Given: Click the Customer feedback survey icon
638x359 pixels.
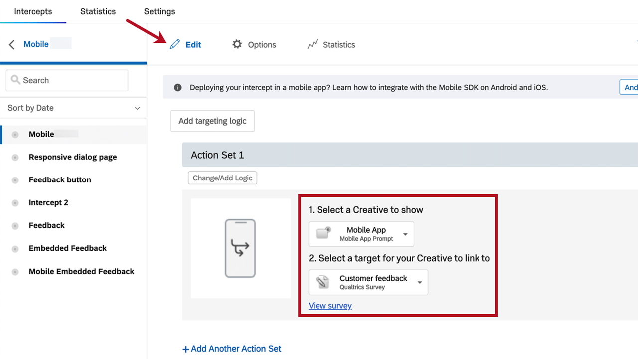Looking at the screenshot, I should [x=322, y=282].
